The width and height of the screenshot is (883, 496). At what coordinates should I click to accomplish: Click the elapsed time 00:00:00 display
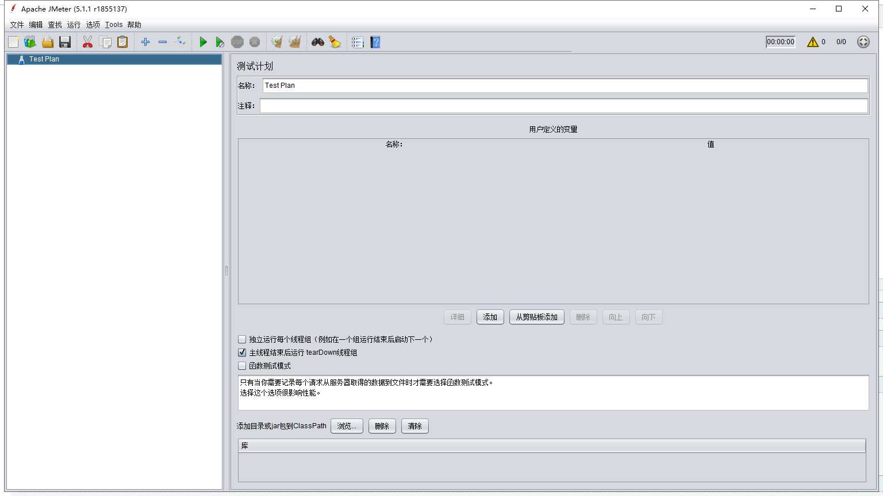click(x=780, y=42)
